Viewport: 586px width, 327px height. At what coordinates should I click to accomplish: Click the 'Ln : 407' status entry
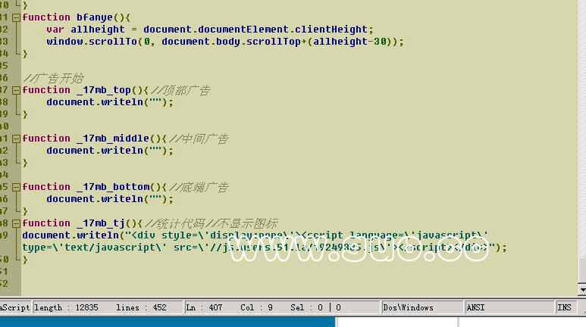coord(204,307)
